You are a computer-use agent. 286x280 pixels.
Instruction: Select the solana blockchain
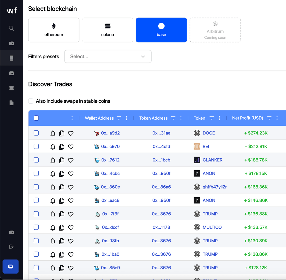pos(107,30)
